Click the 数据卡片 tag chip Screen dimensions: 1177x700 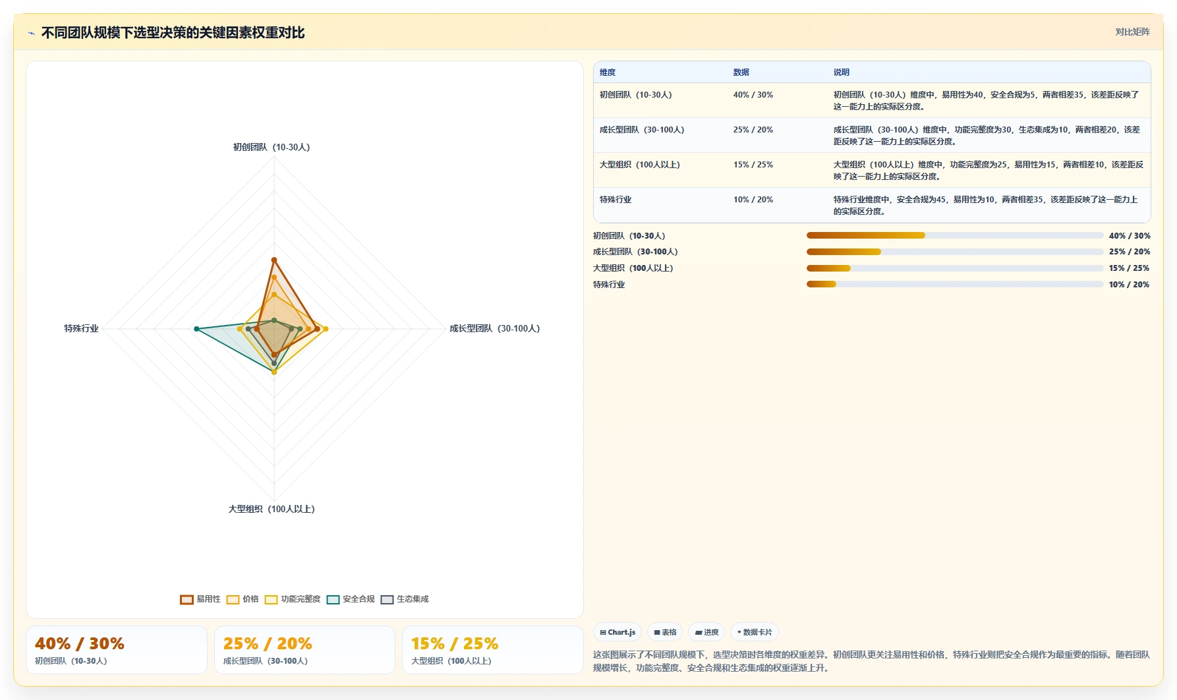(755, 632)
